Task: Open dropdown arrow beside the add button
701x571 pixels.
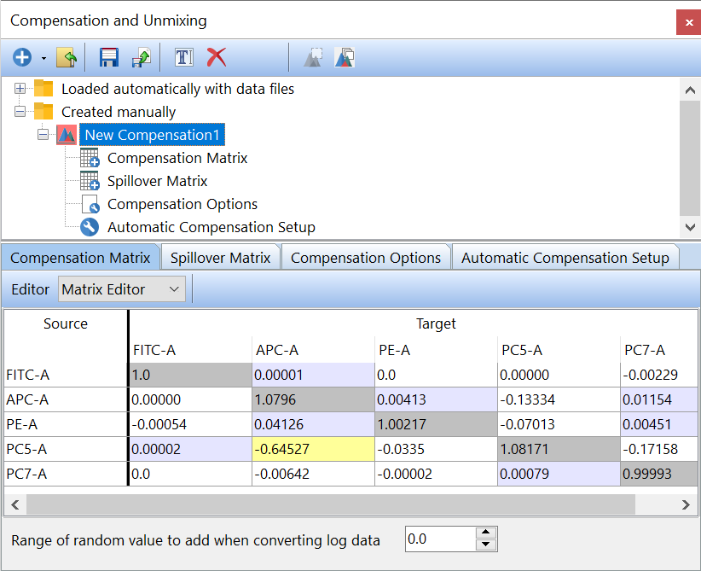Action: click(43, 59)
